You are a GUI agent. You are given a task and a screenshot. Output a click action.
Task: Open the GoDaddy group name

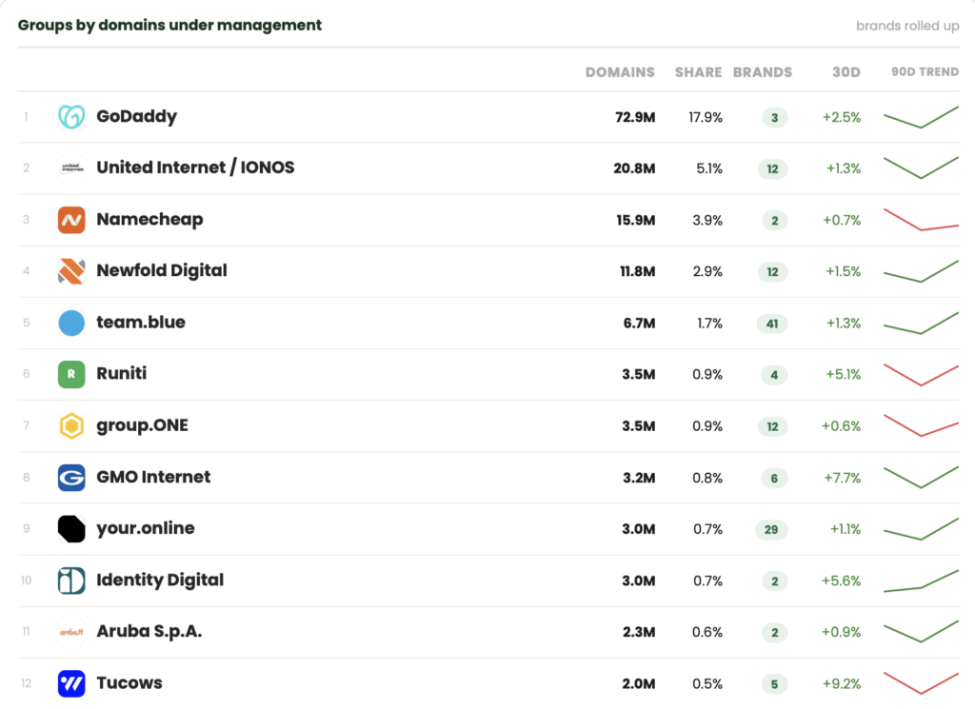click(x=137, y=117)
